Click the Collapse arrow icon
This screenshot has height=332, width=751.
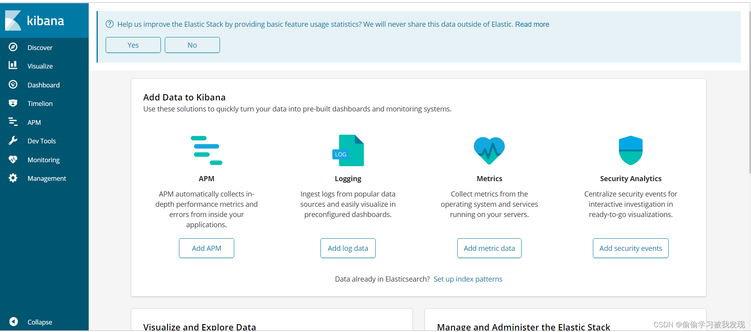[13, 322]
